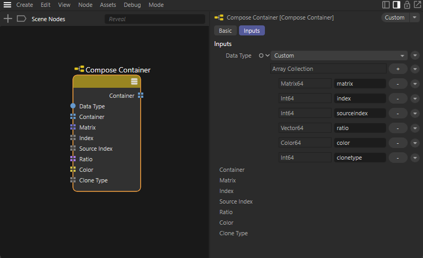This screenshot has height=258, width=423.
Task: Switch to the Basic tab
Action: click(x=225, y=31)
